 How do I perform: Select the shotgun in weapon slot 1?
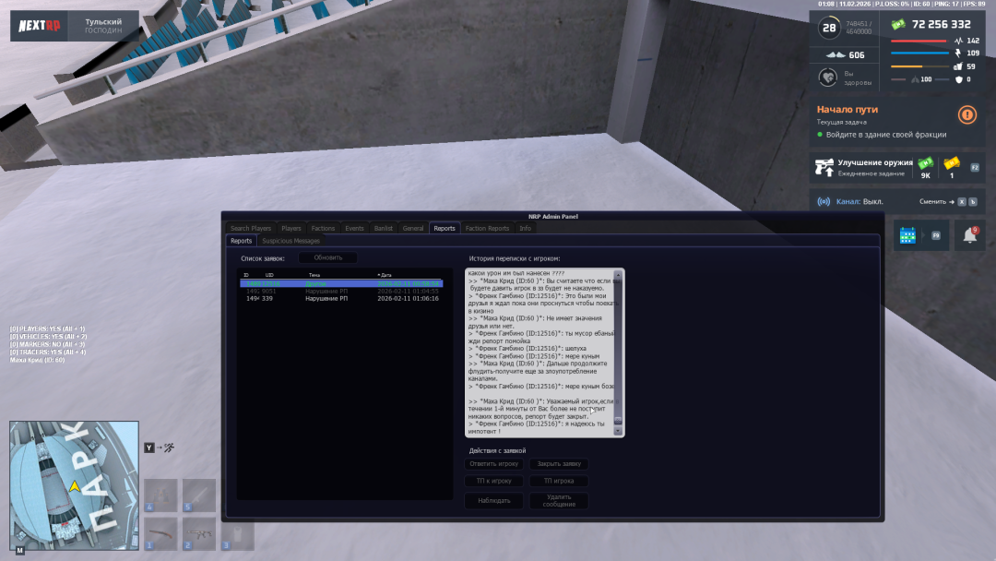click(x=160, y=534)
